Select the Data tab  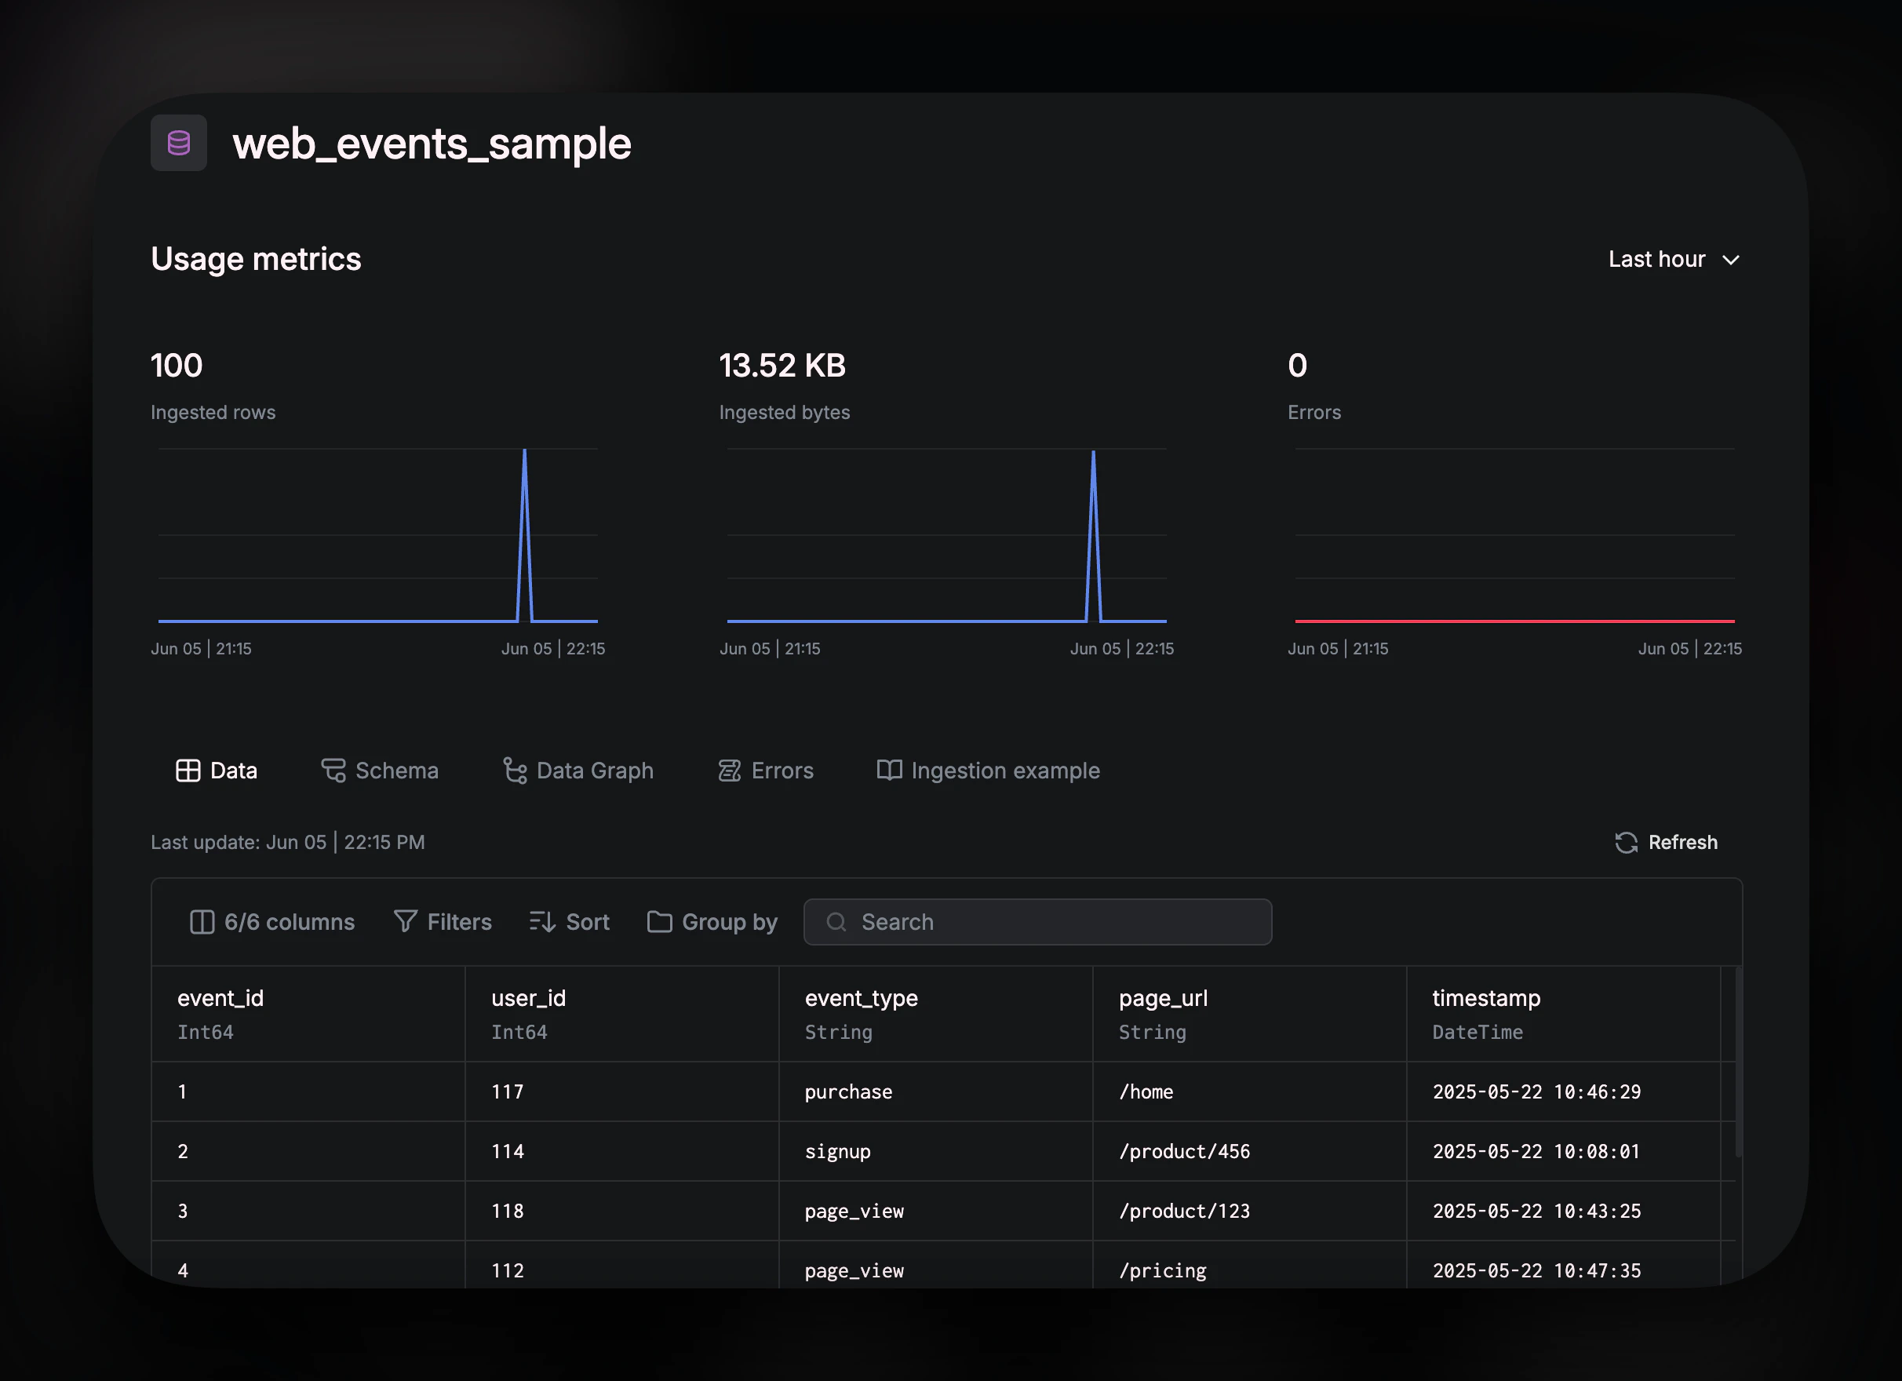coord(216,770)
